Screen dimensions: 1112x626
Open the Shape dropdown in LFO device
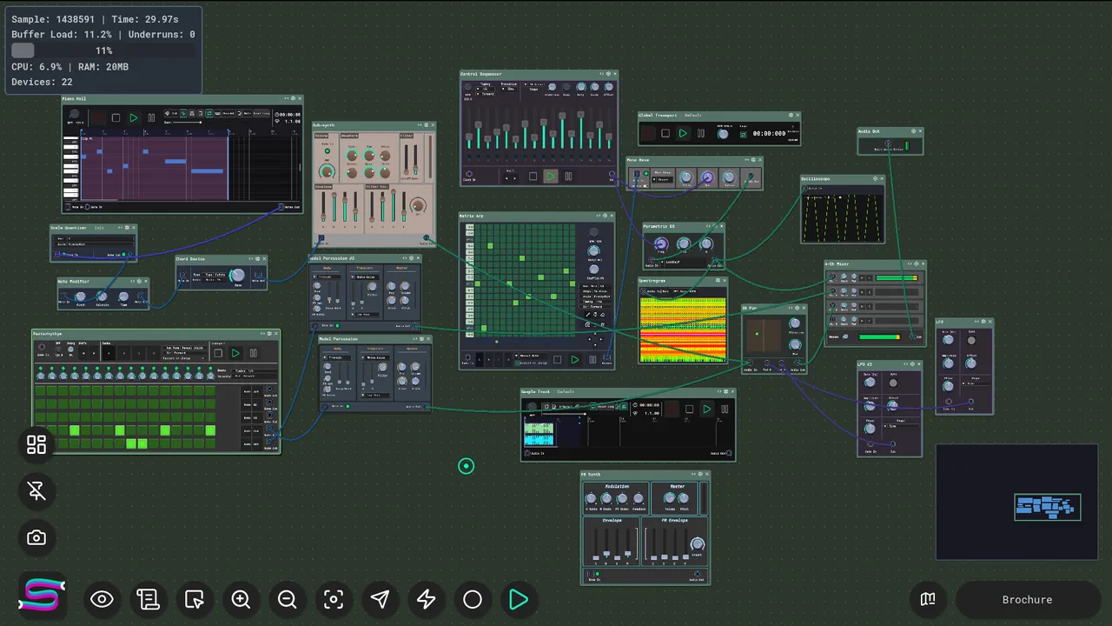pos(976,383)
